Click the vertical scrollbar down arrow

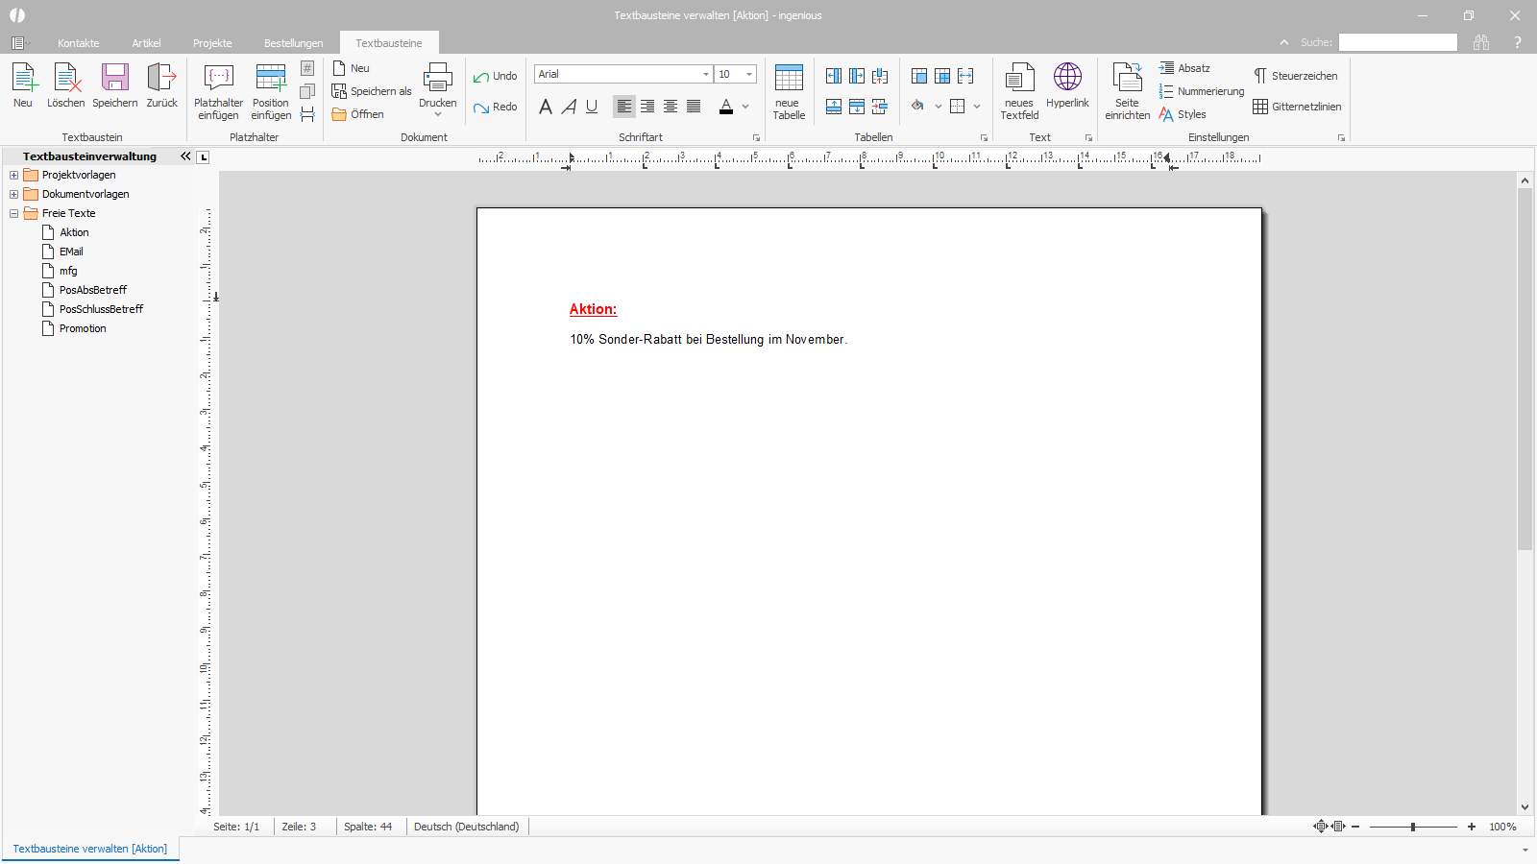pyautogui.click(x=1525, y=807)
